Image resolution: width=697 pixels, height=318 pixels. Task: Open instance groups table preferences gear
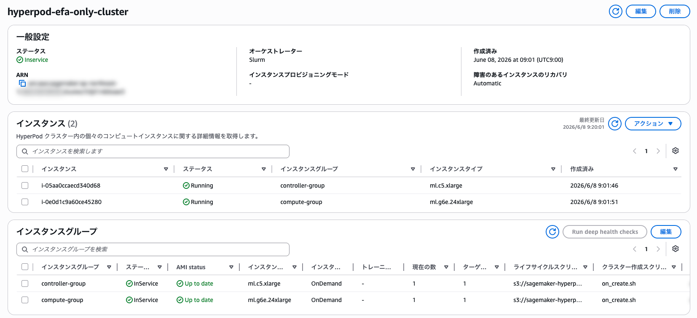coord(675,249)
